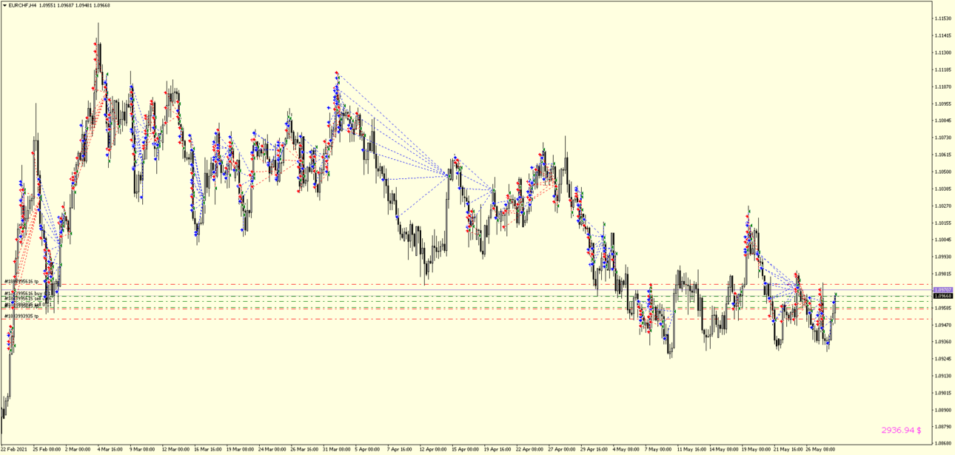Click the 7 May 00:00 time label
955x455 pixels.
point(658,449)
